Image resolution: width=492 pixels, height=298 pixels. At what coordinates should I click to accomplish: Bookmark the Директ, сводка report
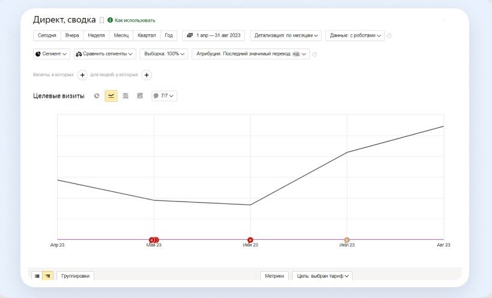(102, 20)
